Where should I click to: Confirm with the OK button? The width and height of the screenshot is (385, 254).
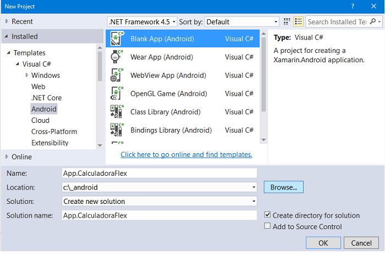pyautogui.click(x=323, y=243)
